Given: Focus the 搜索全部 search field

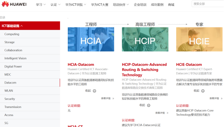Looking at the screenshot, I should [208, 4].
